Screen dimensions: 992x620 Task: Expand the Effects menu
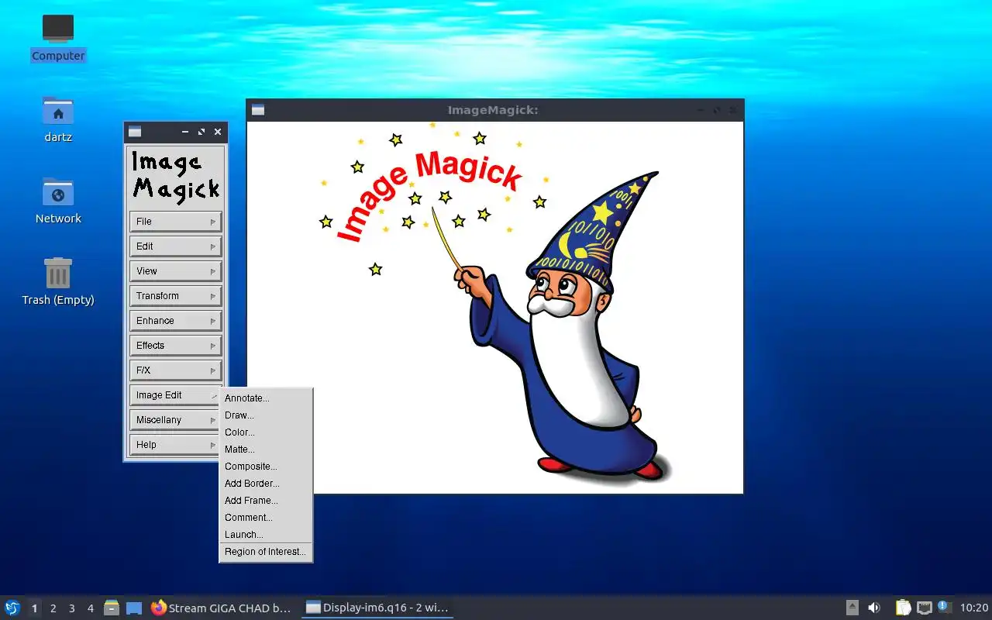[176, 346]
